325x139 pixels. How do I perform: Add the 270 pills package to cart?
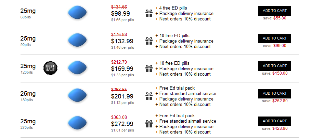coord(274,121)
